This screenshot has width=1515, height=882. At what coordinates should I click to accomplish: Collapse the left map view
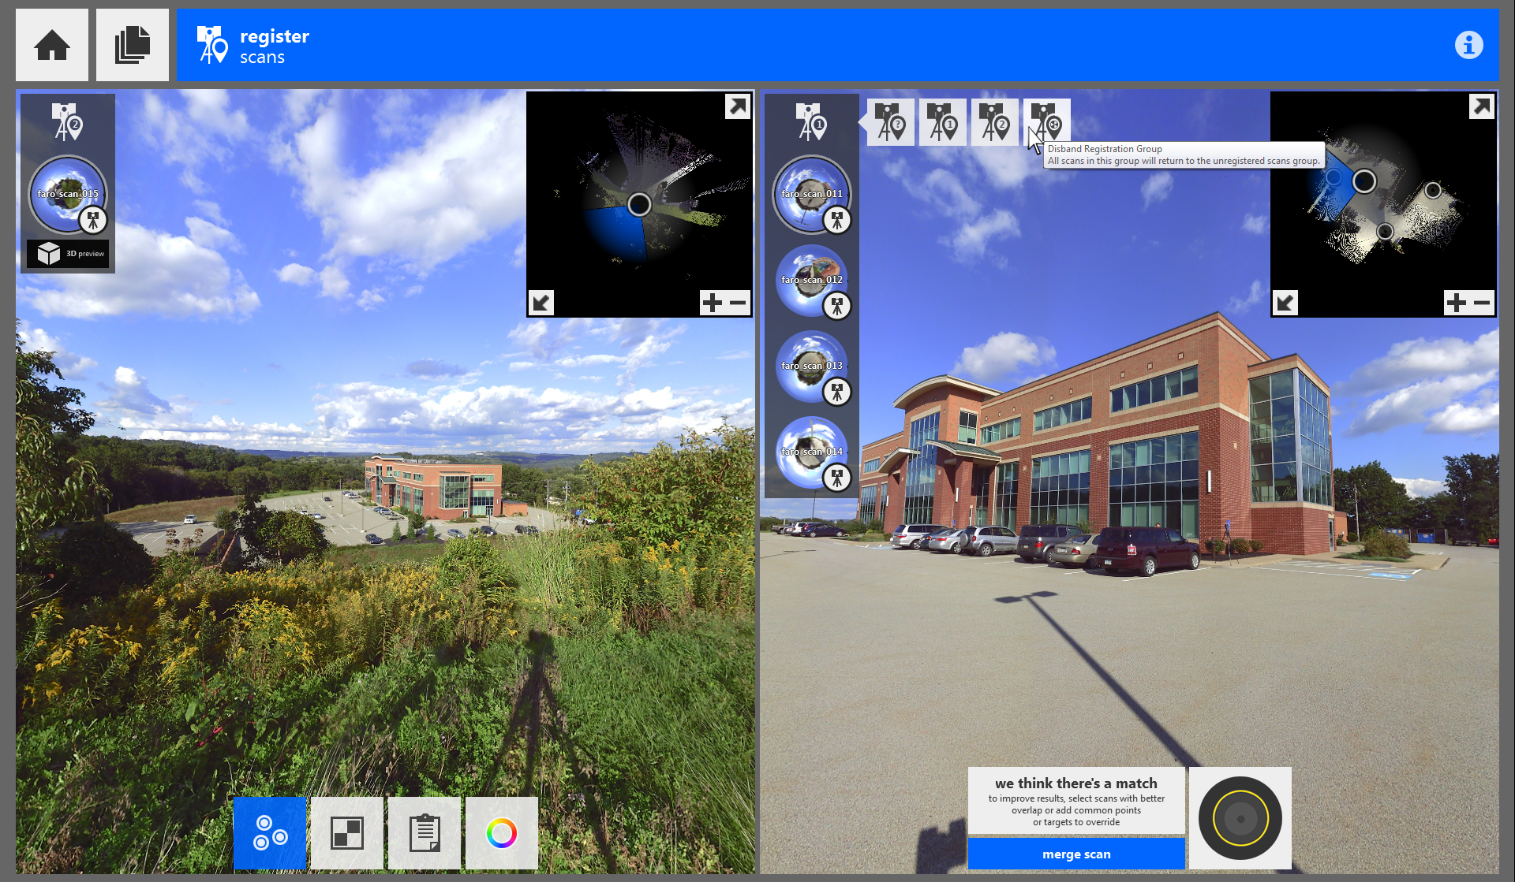pos(541,303)
